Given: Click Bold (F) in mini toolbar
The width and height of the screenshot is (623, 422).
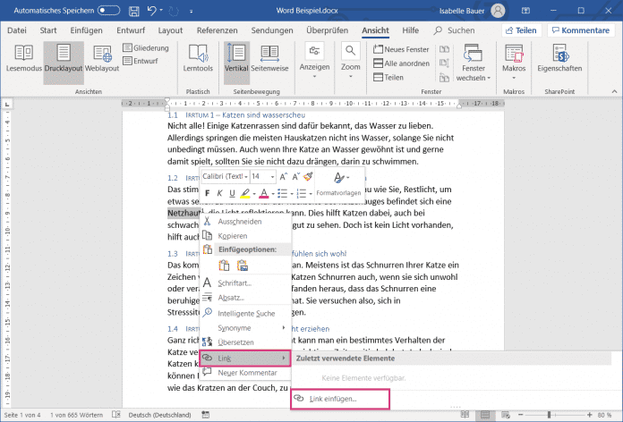Looking at the screenshot, I should coord(207,193).
